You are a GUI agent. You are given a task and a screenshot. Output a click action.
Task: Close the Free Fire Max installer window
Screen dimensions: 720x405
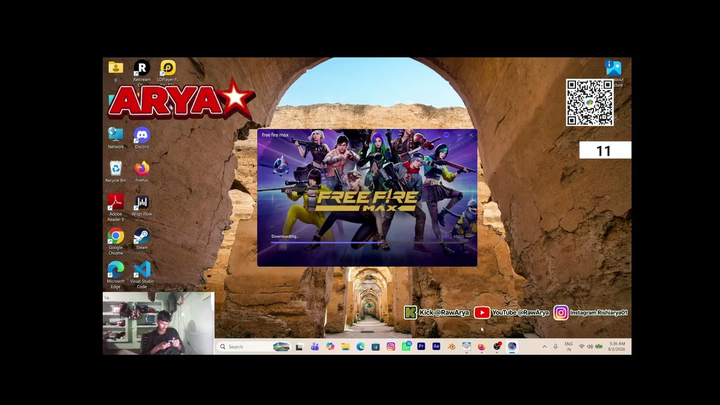[471, 135]
